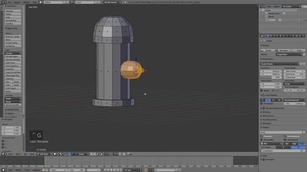This screenshot has width=307, height=172.
Task: Expand the Performance panel
Action: click(x=268, y=116)
